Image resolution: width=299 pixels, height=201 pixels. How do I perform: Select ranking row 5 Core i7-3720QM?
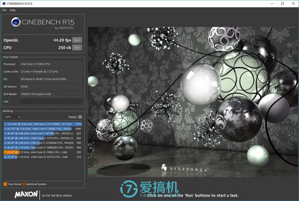pos(43,143)
